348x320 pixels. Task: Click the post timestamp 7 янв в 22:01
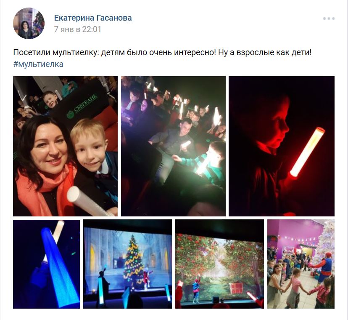(x=77, y=29)
